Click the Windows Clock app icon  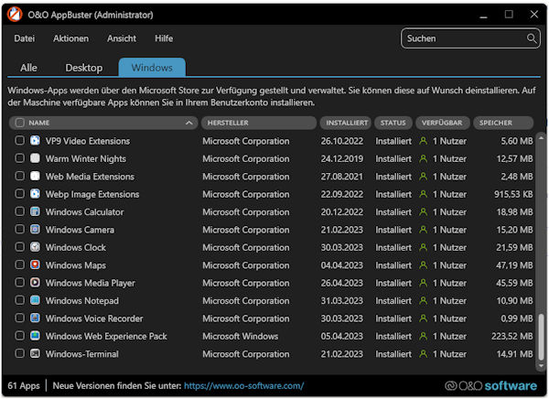pos(35,247)
